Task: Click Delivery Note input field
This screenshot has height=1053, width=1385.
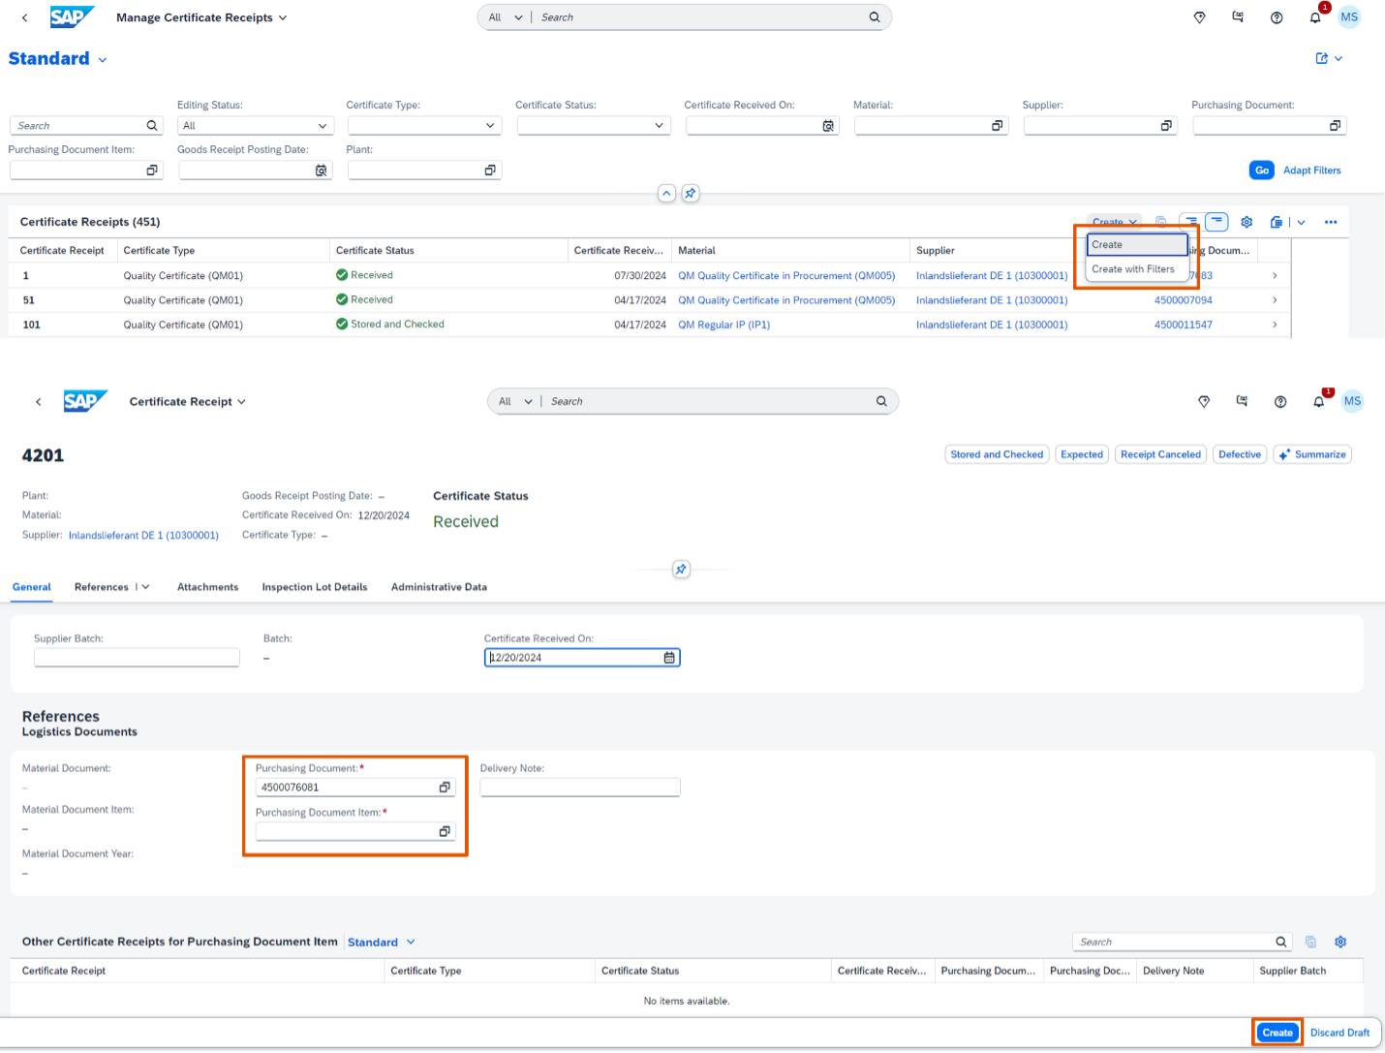Action: (x=580, y=788)
